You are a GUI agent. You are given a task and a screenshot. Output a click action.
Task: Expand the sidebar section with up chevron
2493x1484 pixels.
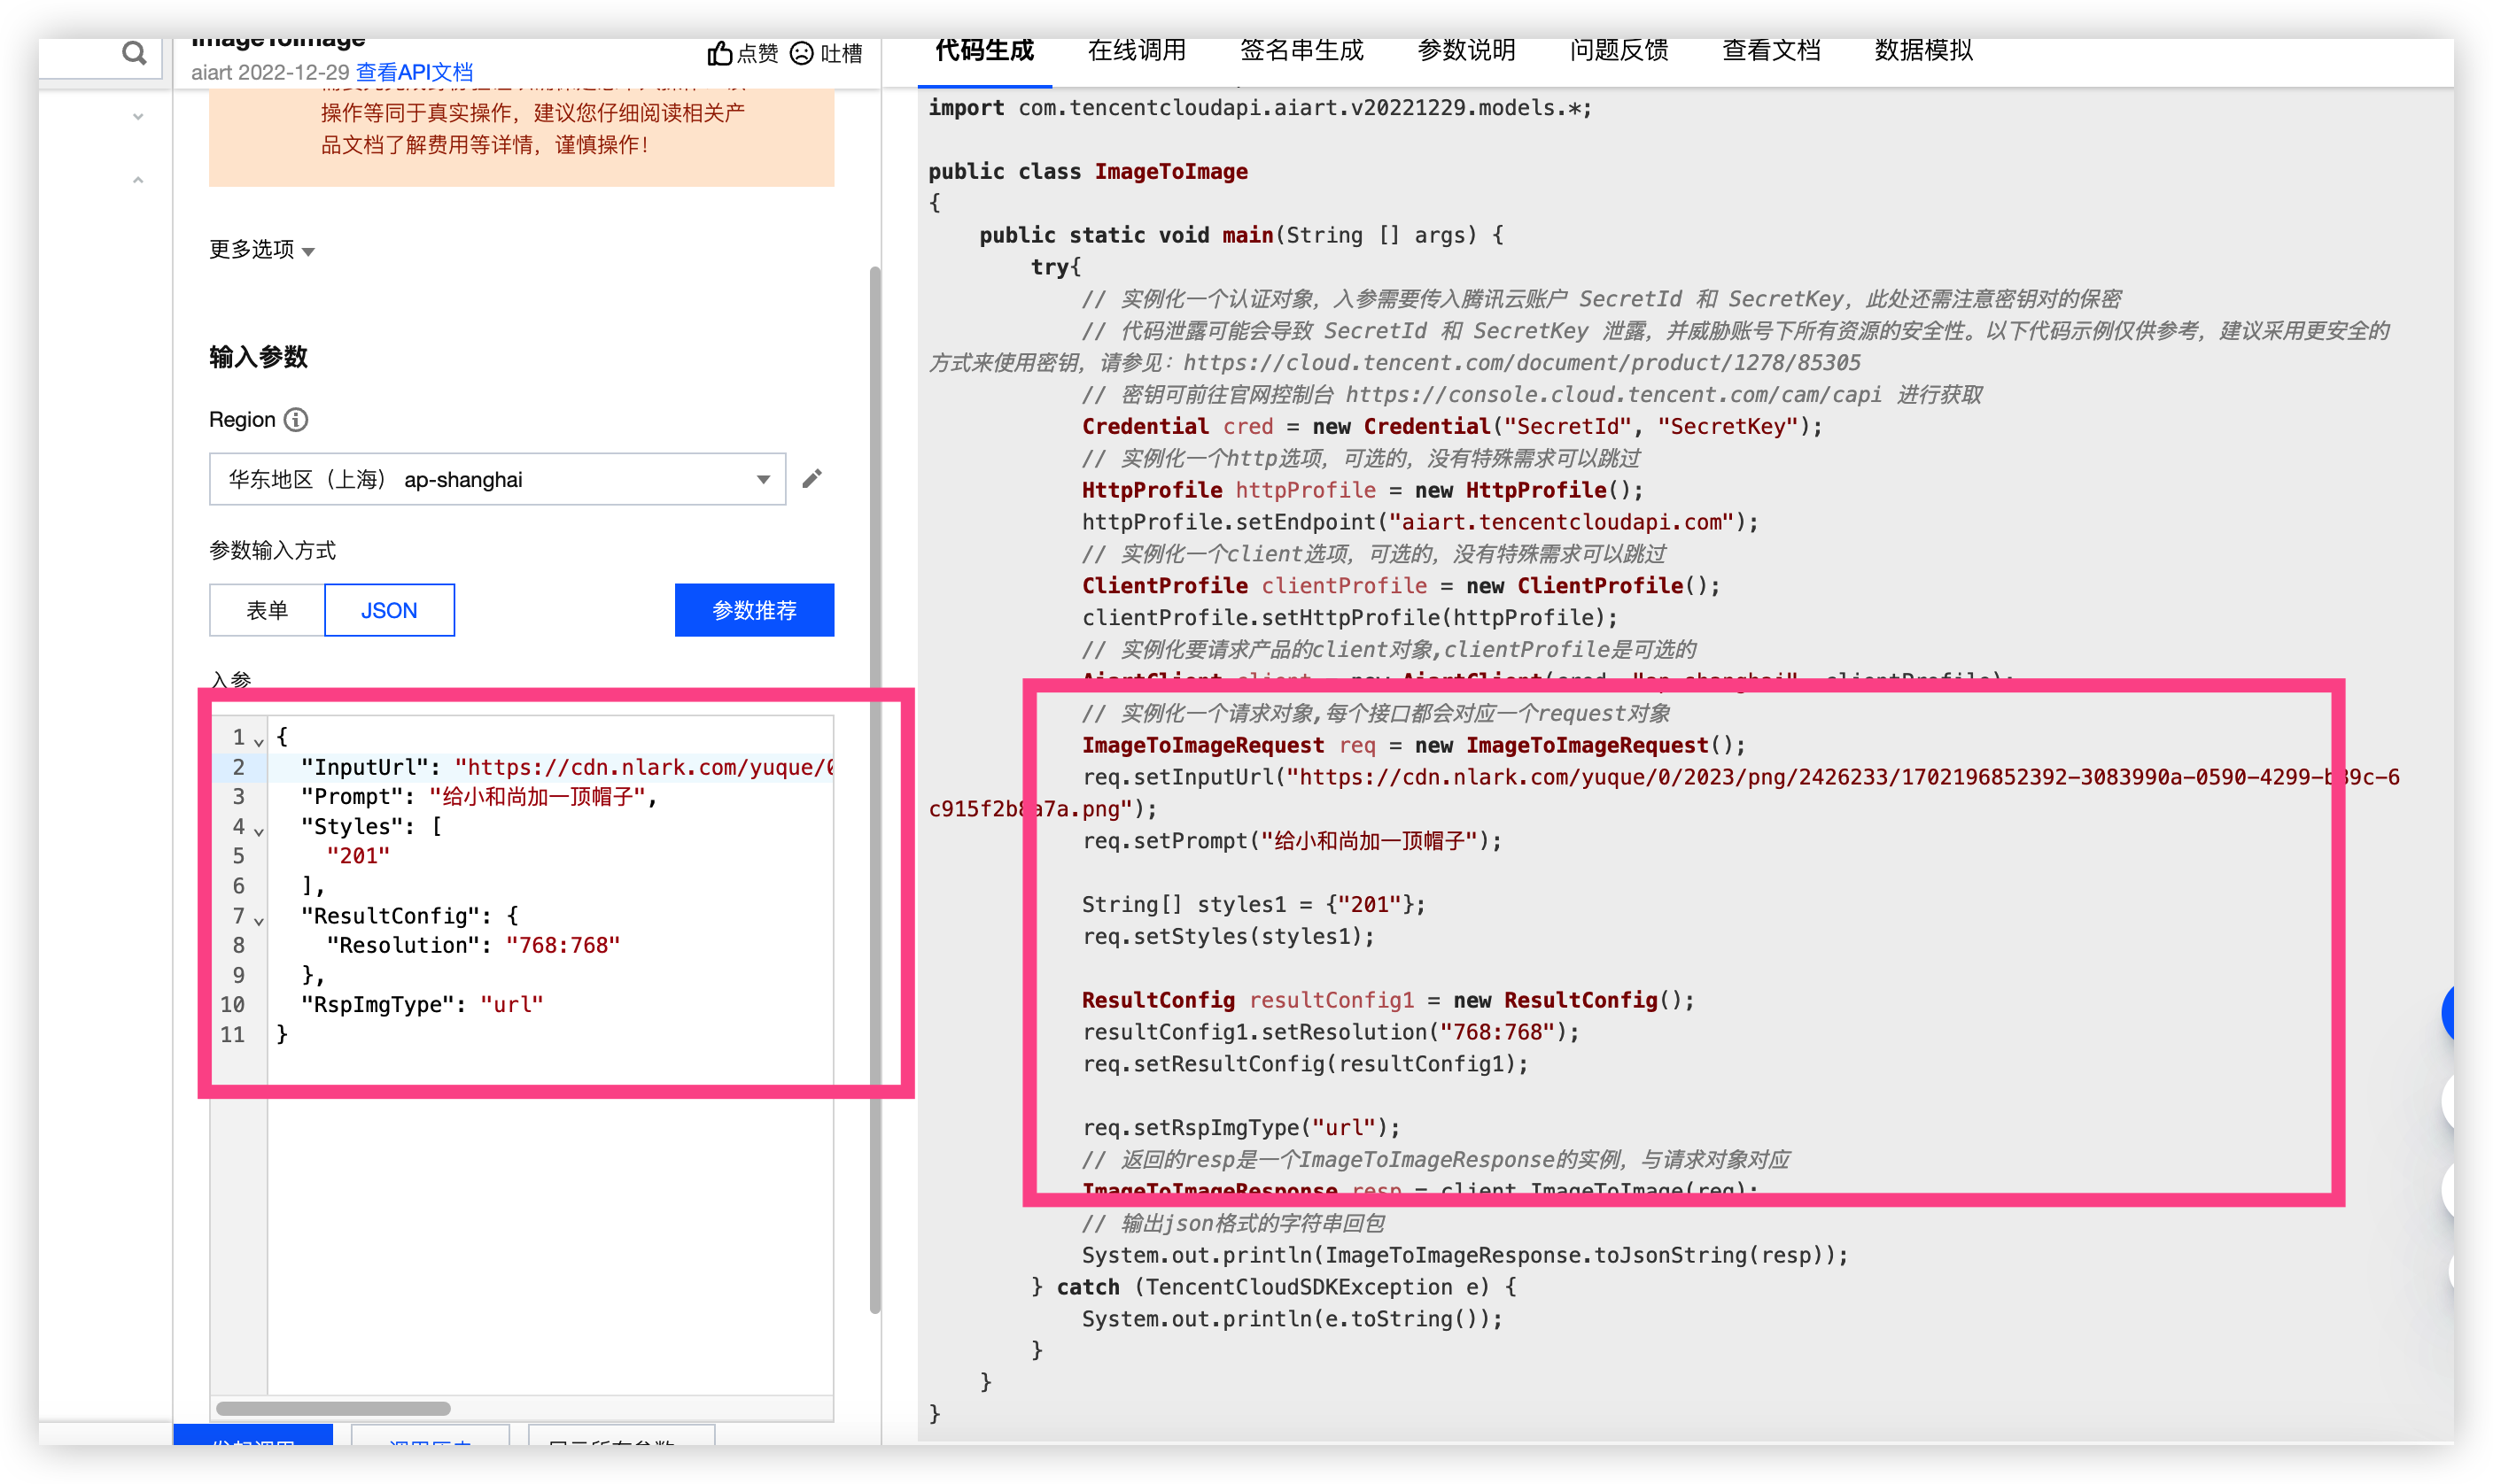(x=138, y=180)
